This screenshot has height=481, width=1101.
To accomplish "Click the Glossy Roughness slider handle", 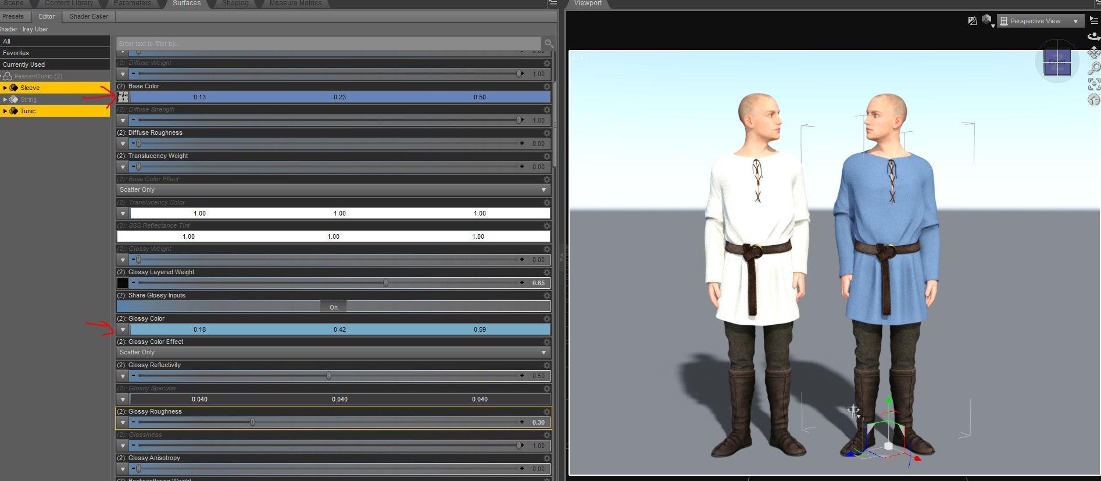I will click(252, 422).
